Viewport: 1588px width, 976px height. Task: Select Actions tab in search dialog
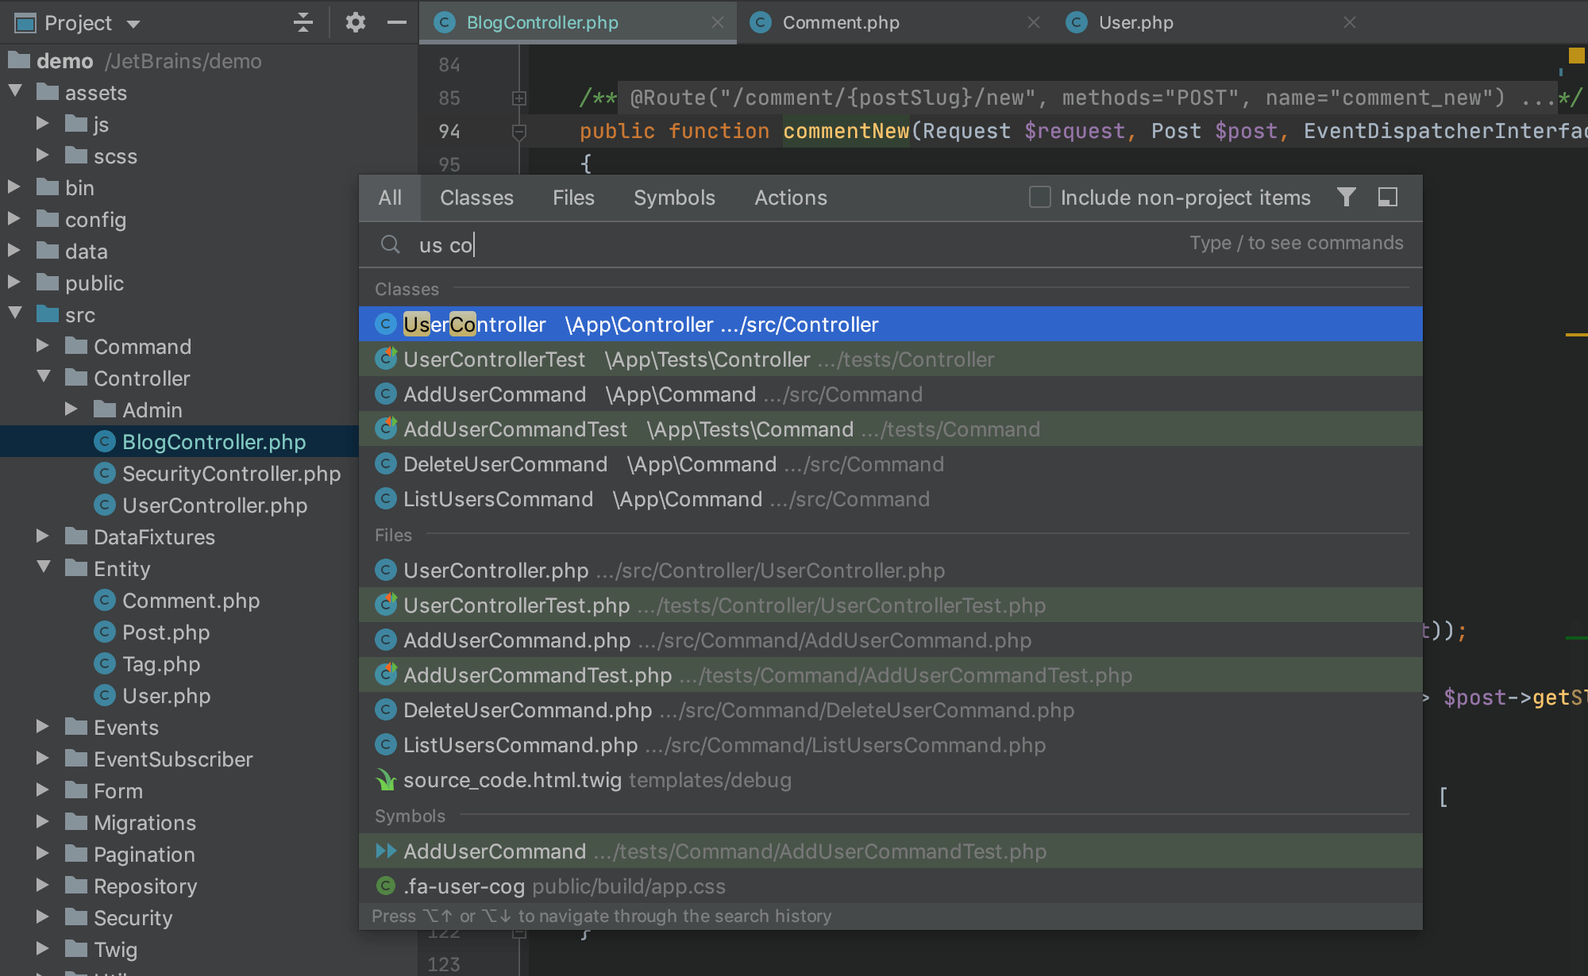(791, 198)
